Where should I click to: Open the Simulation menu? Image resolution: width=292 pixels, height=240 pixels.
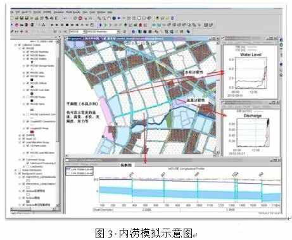tap(58, 12)
